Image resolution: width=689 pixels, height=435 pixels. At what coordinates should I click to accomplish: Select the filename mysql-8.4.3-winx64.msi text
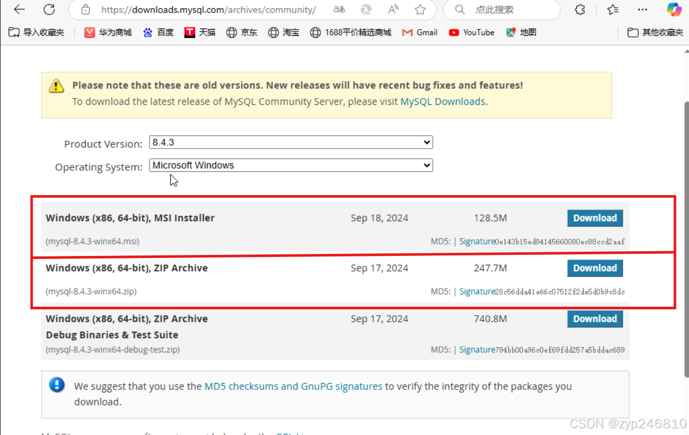92,241
